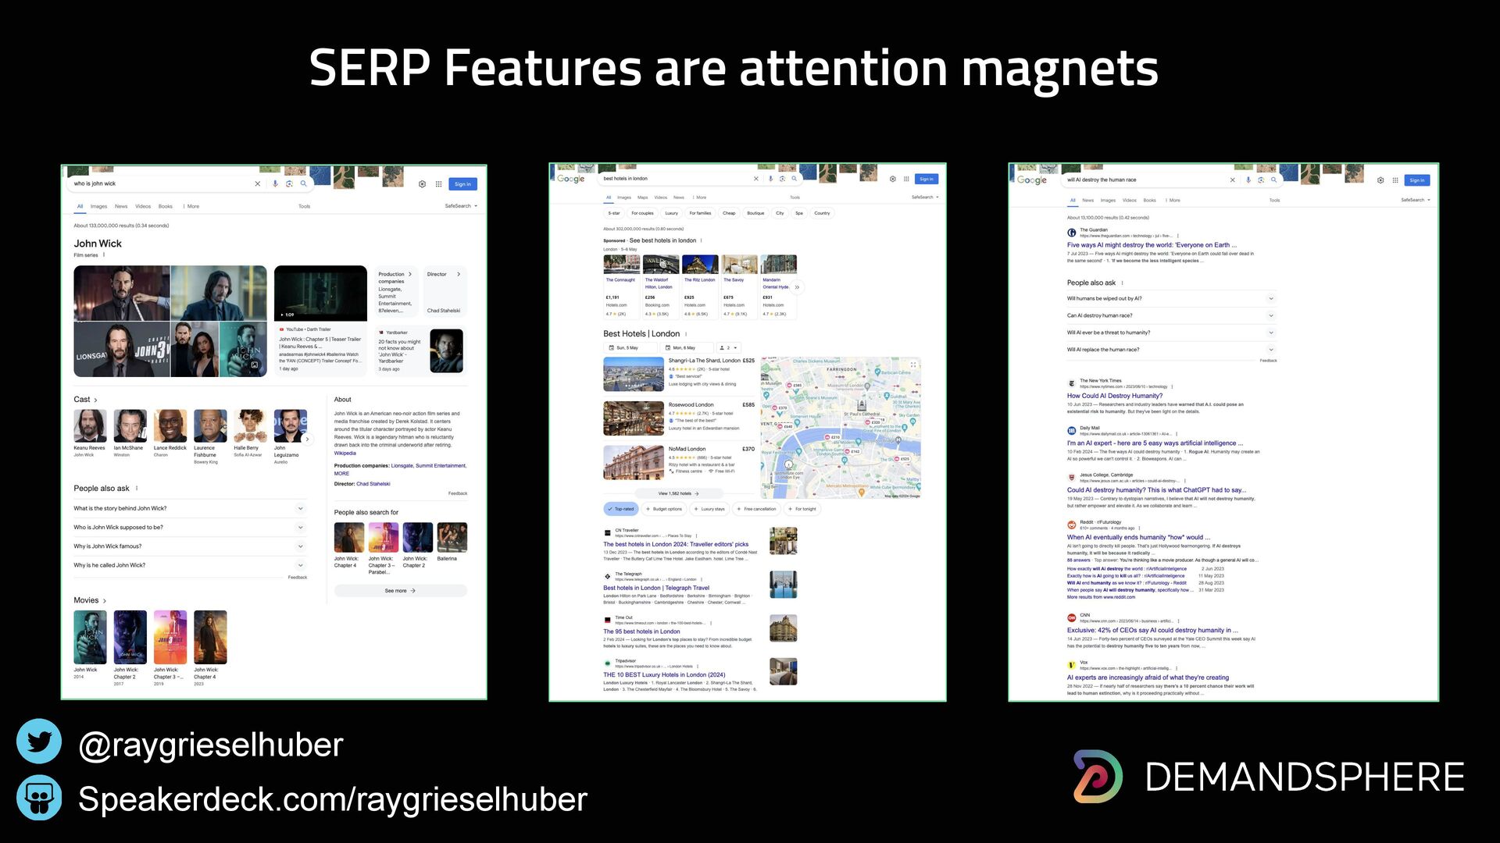The width and height of the screenshot is (1500, 843).
Task: Click 'View 1,582 hotels' button
Action: 678,493
